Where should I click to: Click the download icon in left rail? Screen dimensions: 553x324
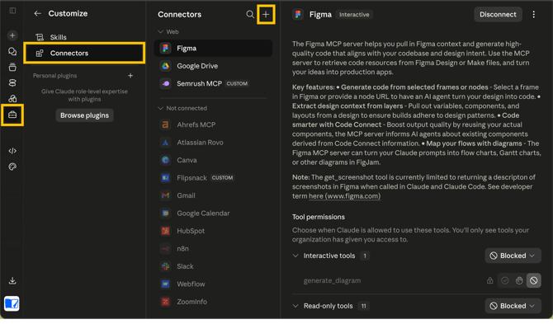(x=12, y=280)
